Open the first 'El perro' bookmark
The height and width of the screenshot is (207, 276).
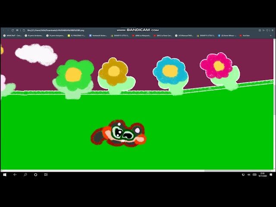coord(34,35)
